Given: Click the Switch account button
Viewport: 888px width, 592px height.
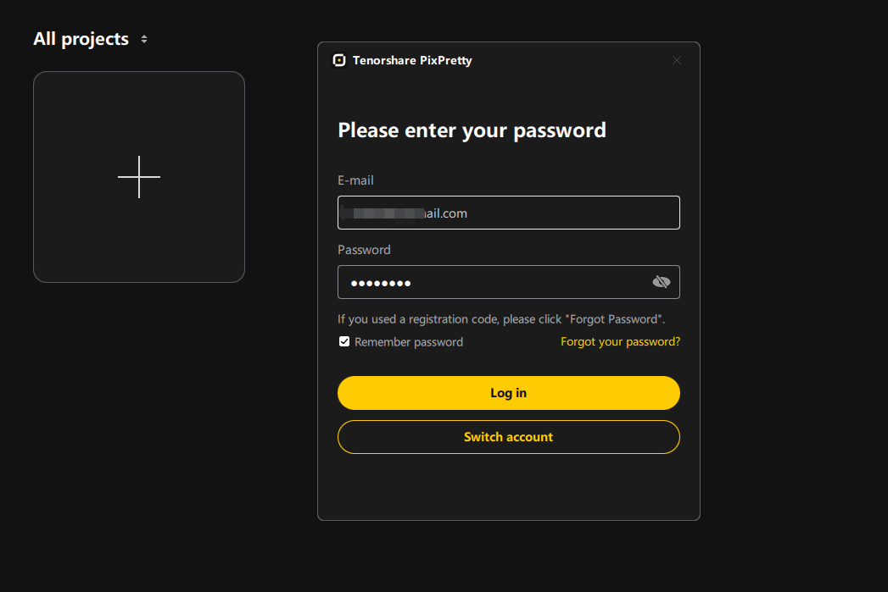Looking at the screenshot, I should pos(508,437).
